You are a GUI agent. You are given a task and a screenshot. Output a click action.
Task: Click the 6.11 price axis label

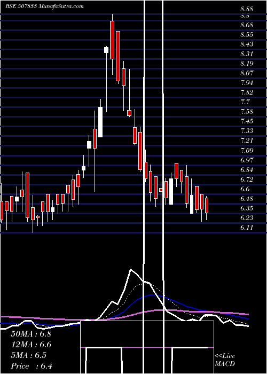click(x=247, y=228)
